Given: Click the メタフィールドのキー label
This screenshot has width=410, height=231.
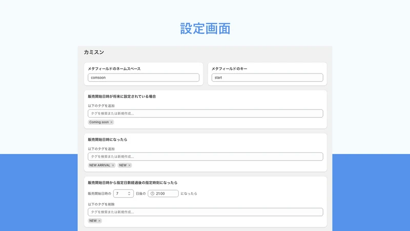Looking at the screenshot, I should point(229,69).
